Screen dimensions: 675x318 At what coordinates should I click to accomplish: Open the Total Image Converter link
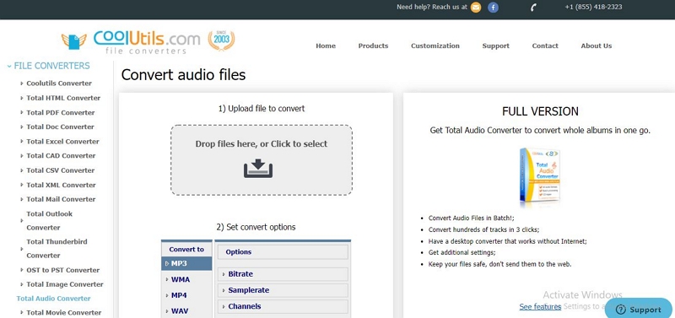click(65, 284)
